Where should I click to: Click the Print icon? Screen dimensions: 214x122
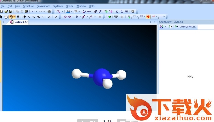tap(49, 12)
